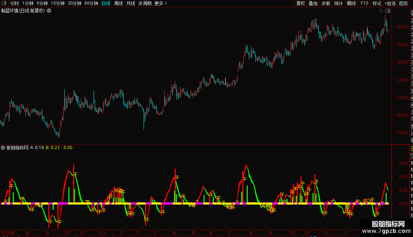Switch to 周线 weekly chart
413x237 pixels.
[118, 3]
